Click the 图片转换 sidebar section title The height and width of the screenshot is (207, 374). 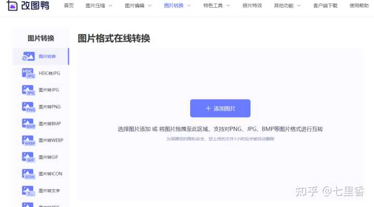(41, 38)
